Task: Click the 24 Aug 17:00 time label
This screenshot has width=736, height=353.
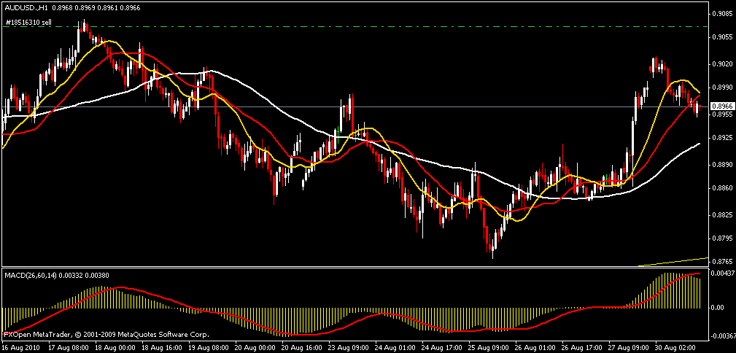Action: 441,349
